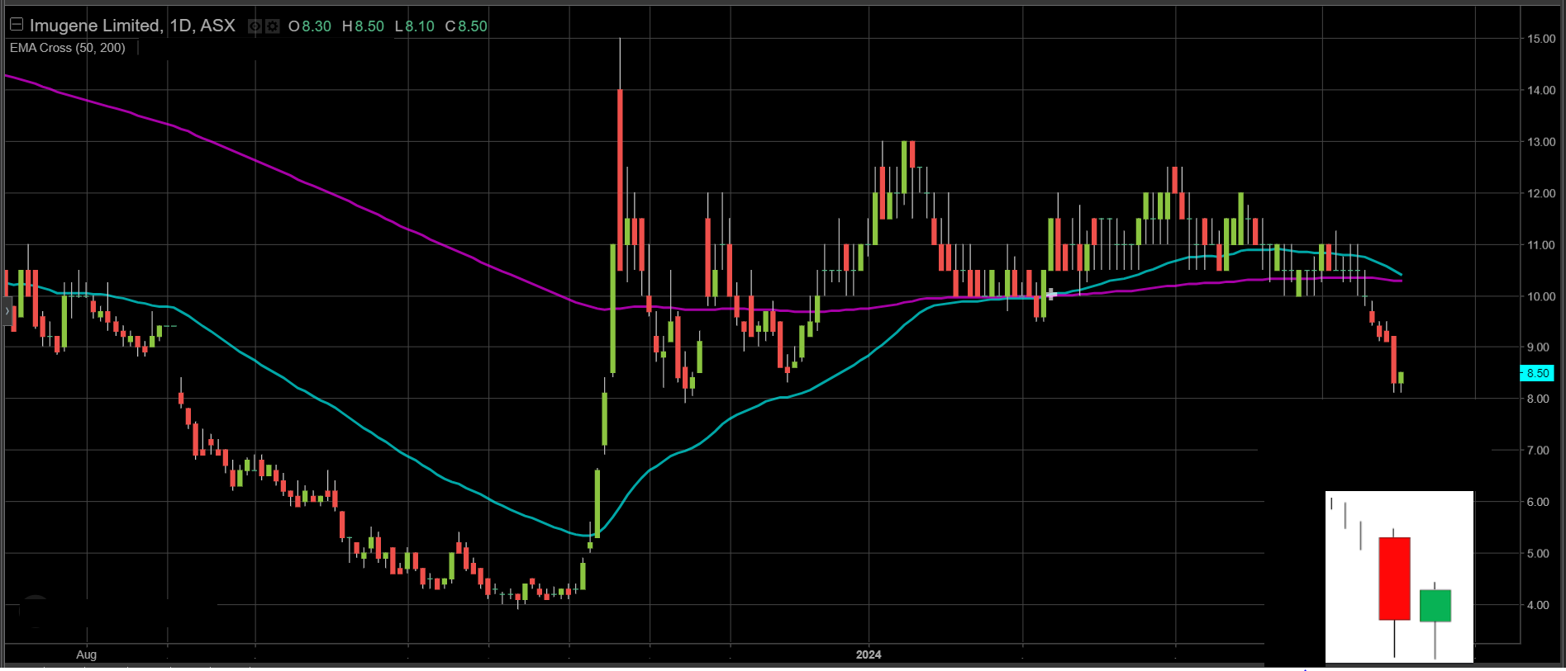
Task: Open the chart settings gear icon
Action: click(x=272, y=26)
